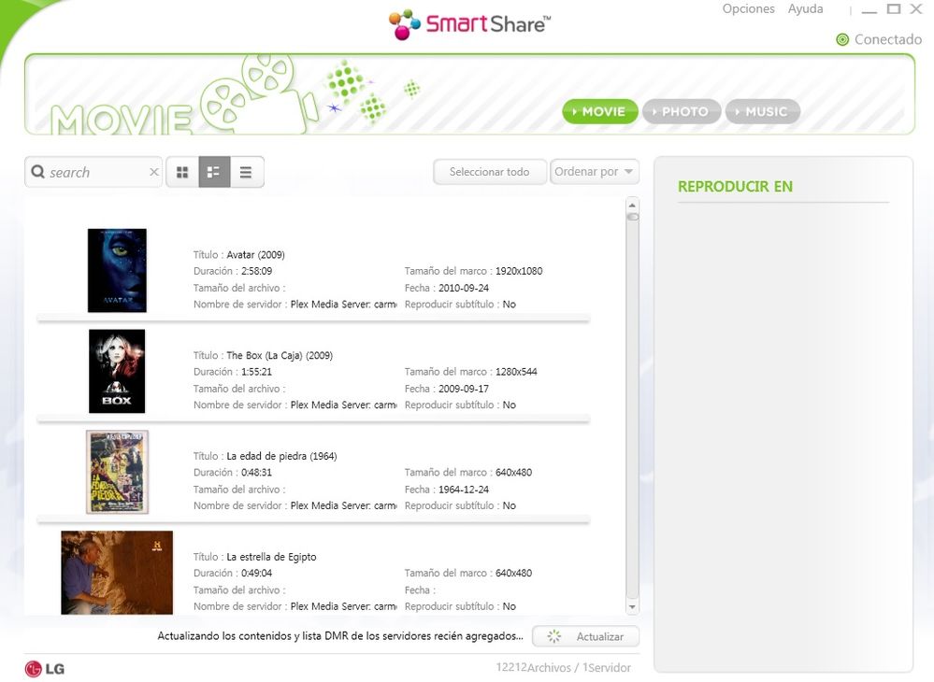
Task: Click duration 1:55:21
Action: 256,371
